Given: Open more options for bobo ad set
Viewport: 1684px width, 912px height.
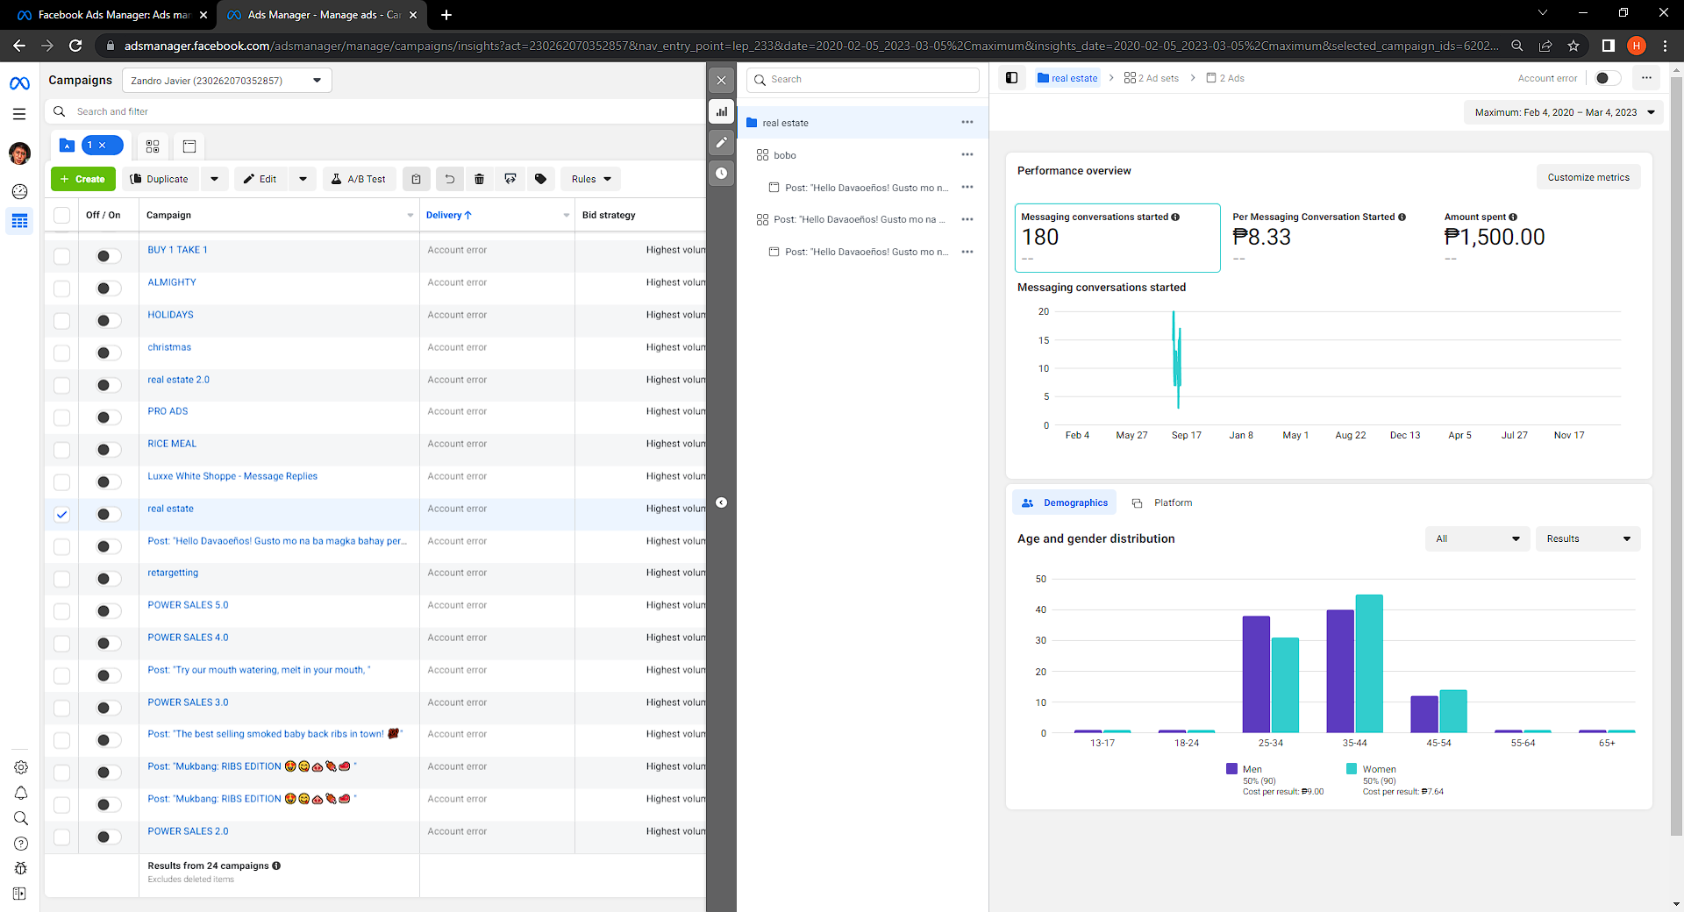Looking at the screenshot, I should tap(967, 155).
